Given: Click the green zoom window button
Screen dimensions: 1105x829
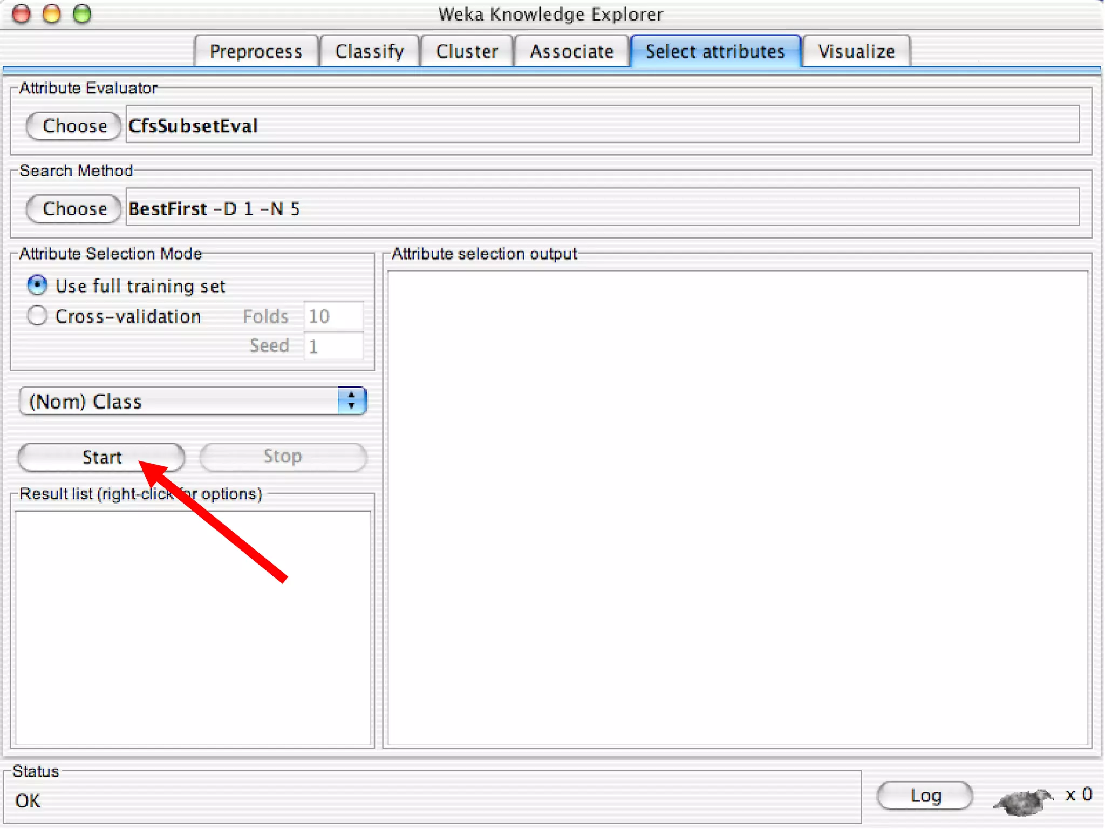Looking at the screenshot, I should pos(82,14).
